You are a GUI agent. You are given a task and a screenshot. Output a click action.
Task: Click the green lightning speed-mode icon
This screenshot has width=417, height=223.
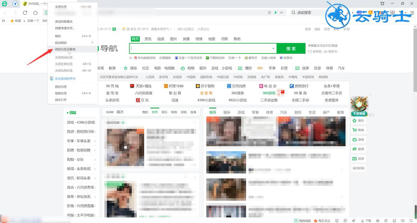275,13
